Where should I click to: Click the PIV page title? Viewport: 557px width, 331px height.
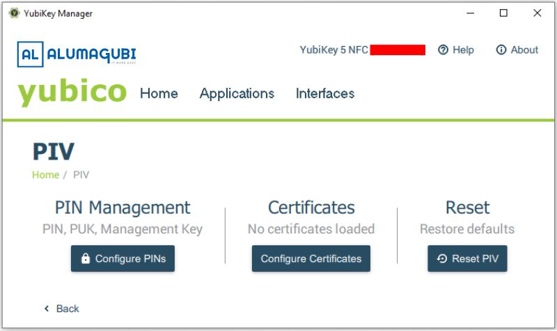[x=54, y=152]
